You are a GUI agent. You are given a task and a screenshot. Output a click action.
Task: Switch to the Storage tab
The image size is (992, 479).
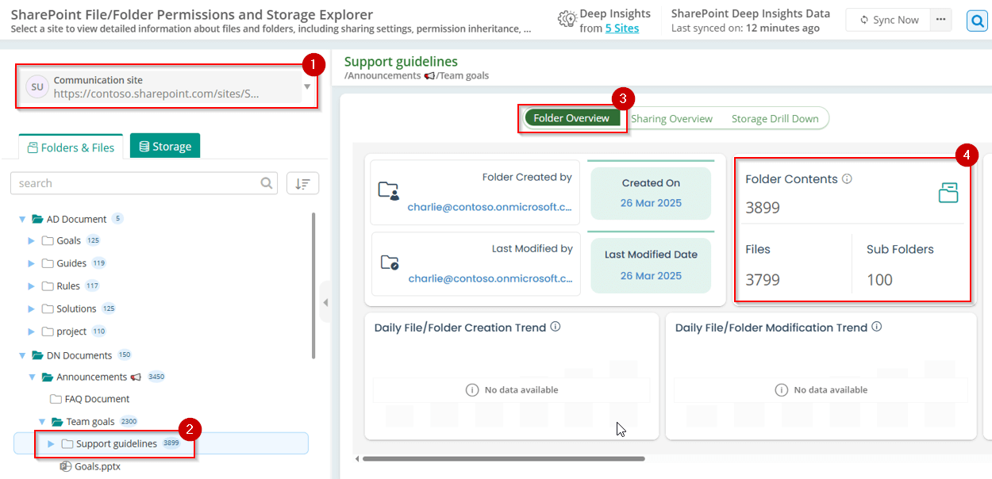pos(164,146)
